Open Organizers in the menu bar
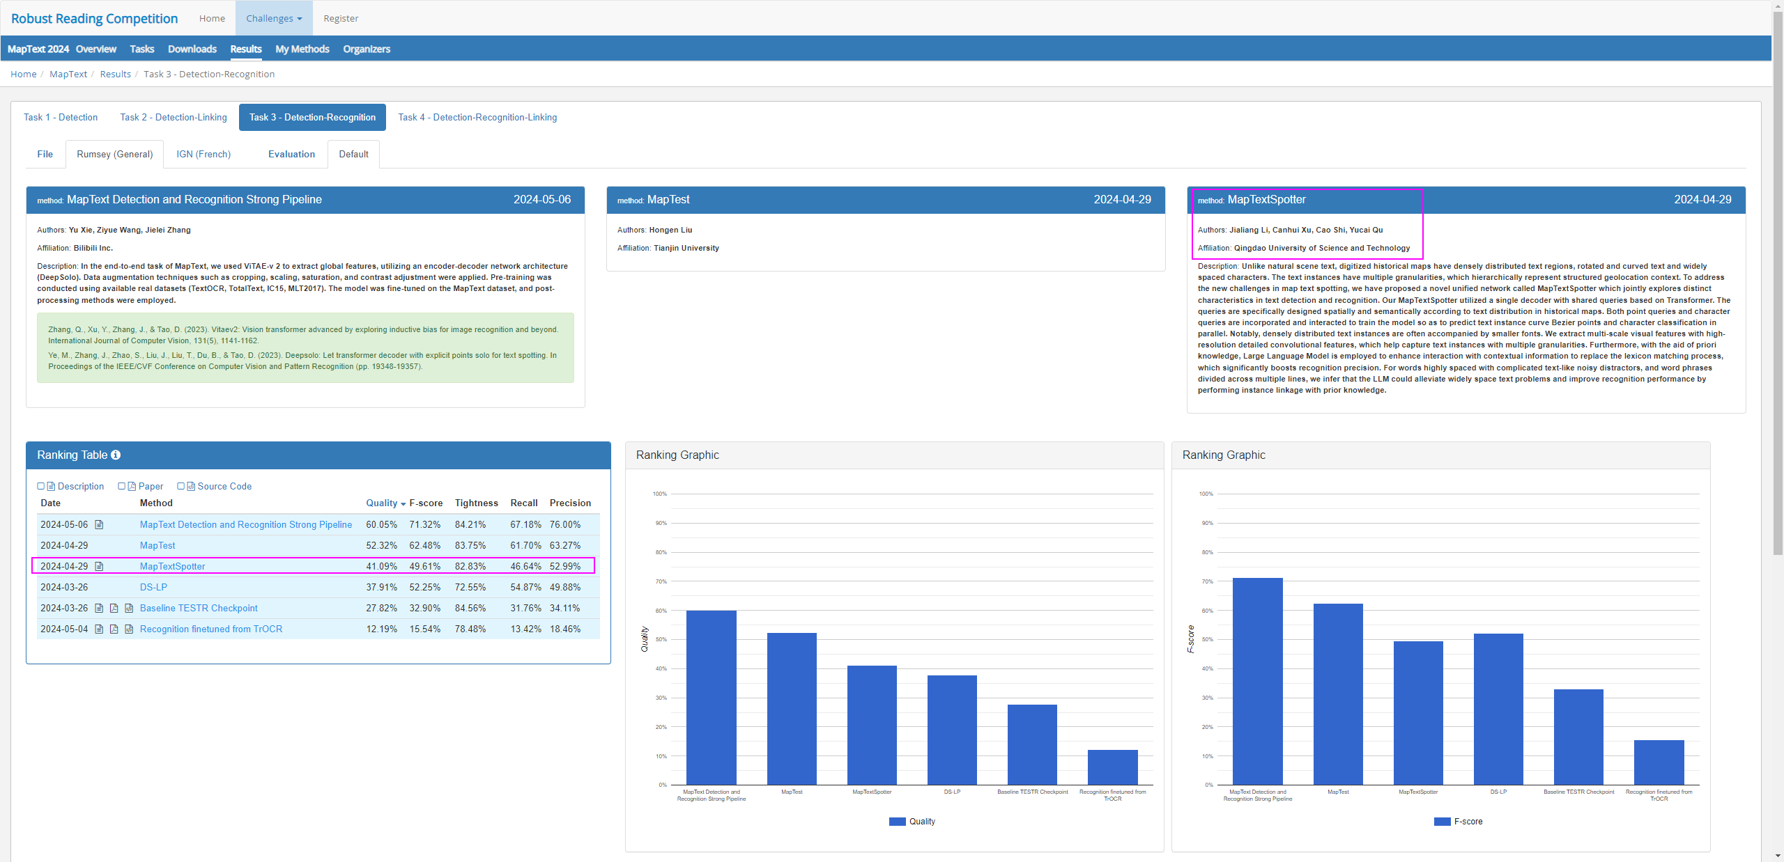Screen dimensions: 1784x862 pos(367,49)
